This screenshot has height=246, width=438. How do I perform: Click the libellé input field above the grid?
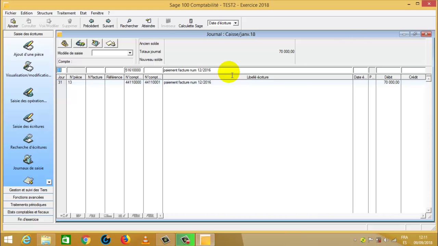[257, 70]
